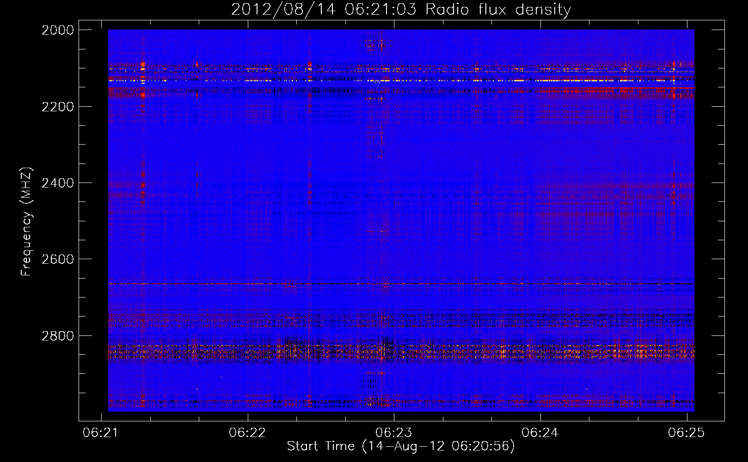The image size is (748, 462).
Task: Click the 2400 frequency tick label
Action: coord(58,183)
